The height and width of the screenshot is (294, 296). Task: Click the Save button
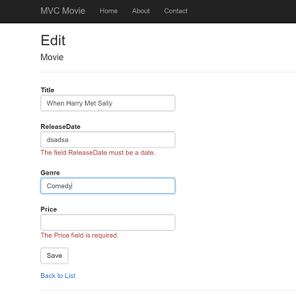[x=55, y=256]
